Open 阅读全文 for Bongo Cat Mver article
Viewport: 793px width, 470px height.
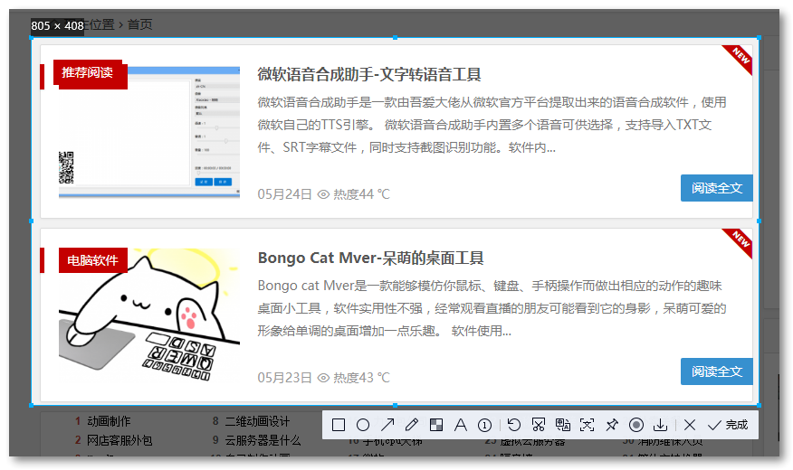pos(717,371)
